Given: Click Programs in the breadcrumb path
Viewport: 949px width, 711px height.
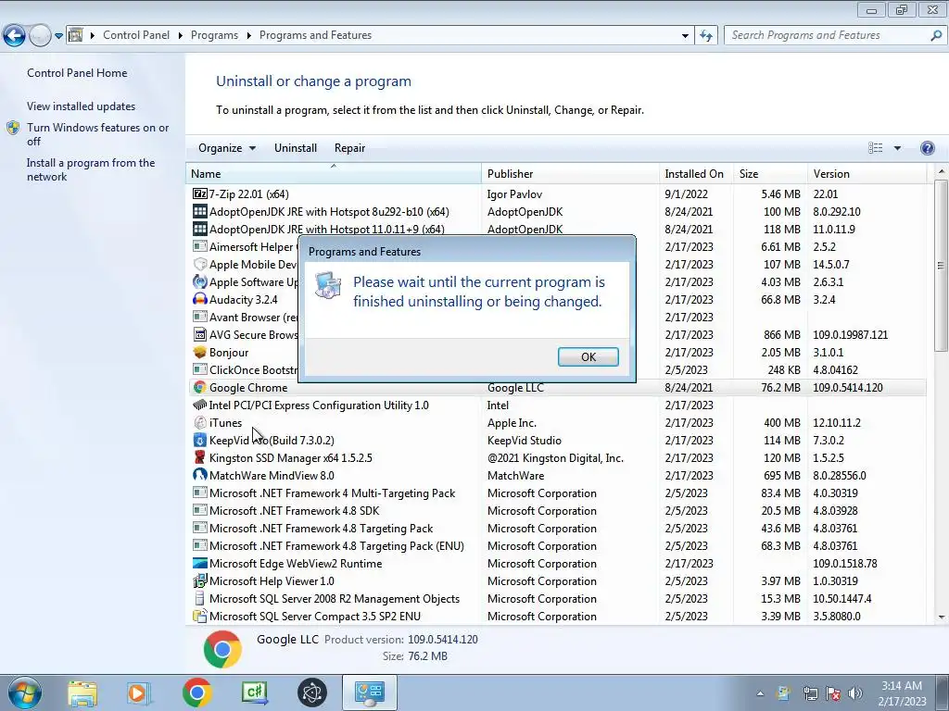Looking at the screenshot, I should (214, 36).
